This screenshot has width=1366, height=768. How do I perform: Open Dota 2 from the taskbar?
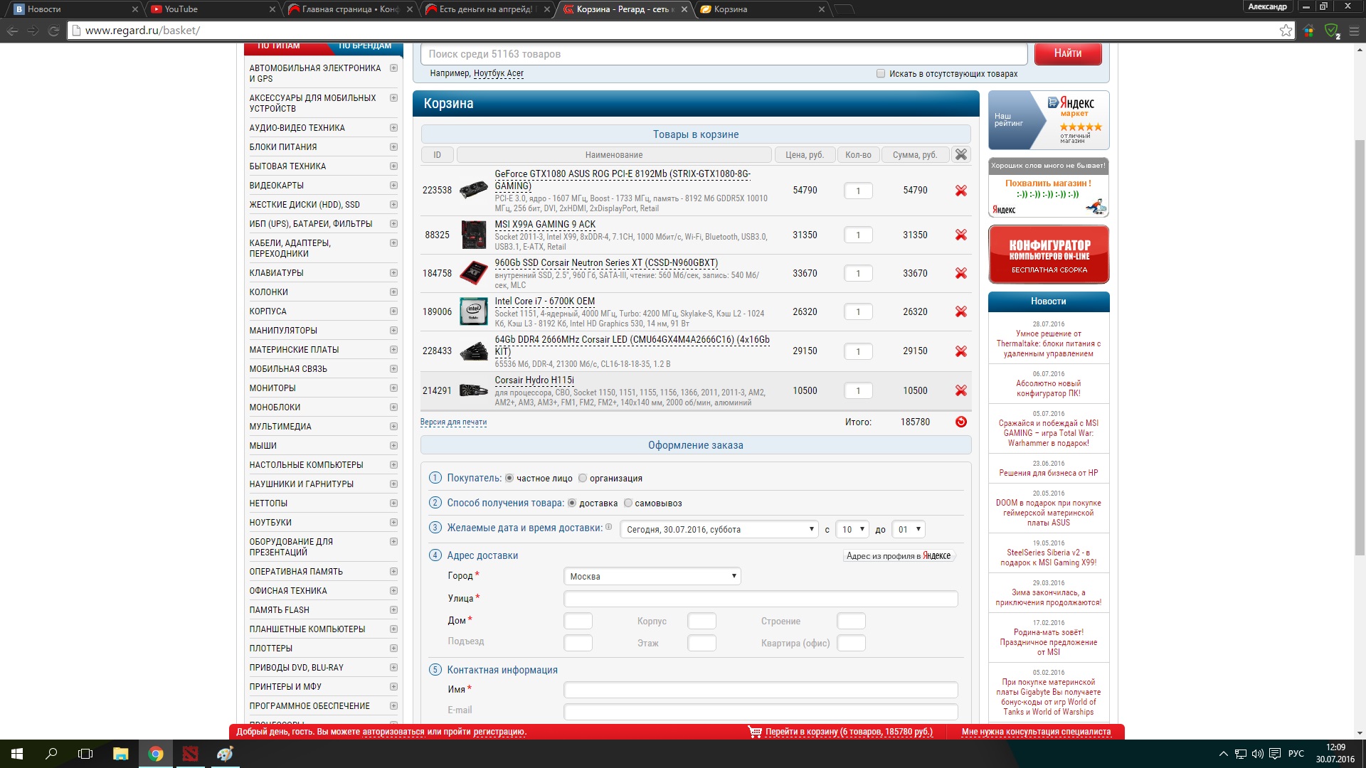click(190, 754)
